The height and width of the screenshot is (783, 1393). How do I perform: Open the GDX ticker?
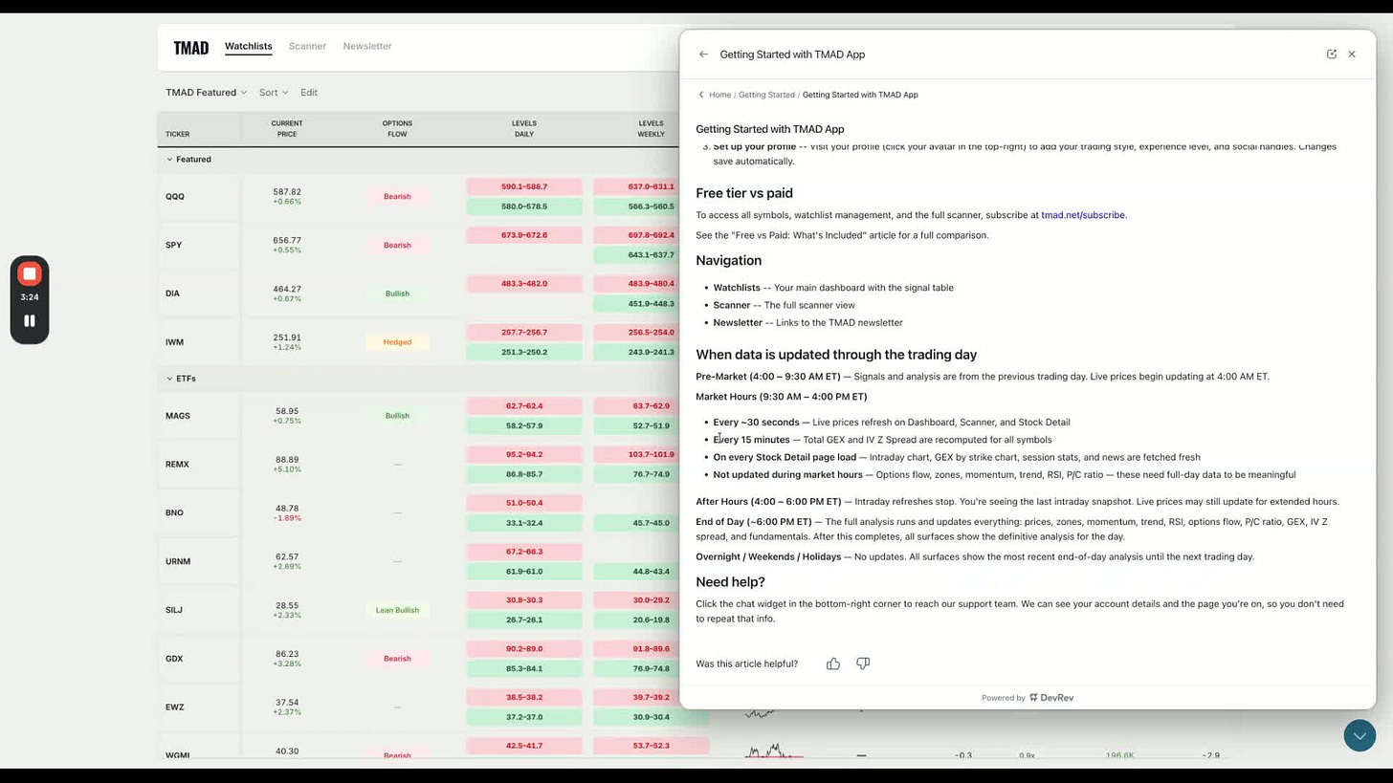tap(174, 659)
